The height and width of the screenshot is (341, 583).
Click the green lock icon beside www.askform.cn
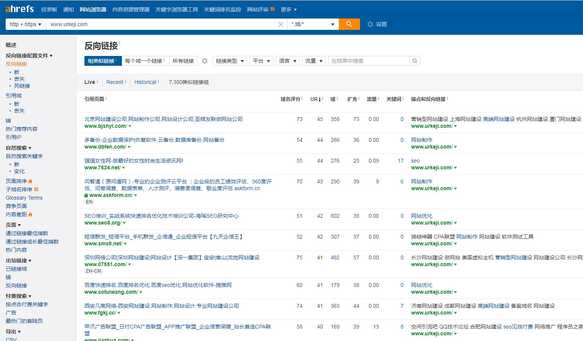pyautogui.click(x=86, y=195)
